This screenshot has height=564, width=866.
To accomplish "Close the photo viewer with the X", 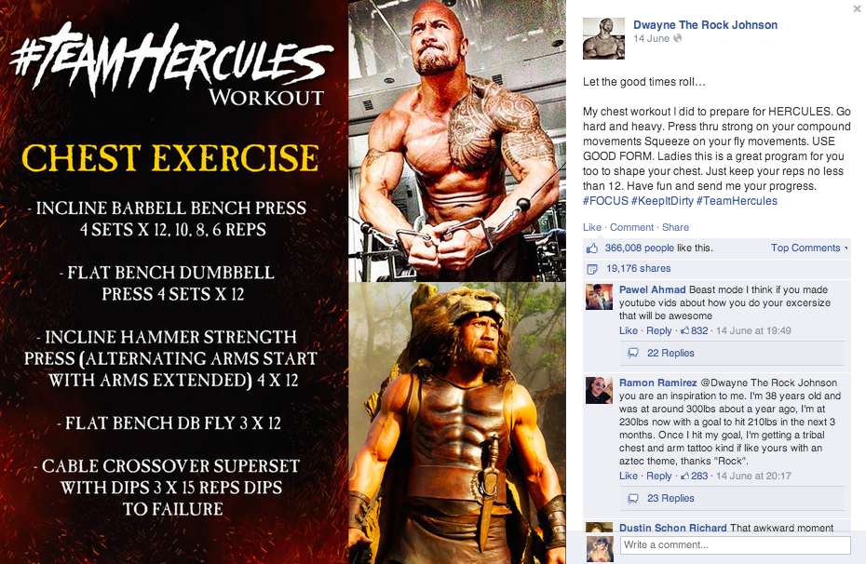I will click(x=857, y=8).
